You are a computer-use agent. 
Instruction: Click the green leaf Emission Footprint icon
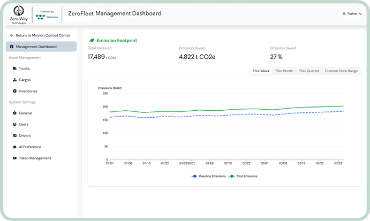click(x=92, y=40)
